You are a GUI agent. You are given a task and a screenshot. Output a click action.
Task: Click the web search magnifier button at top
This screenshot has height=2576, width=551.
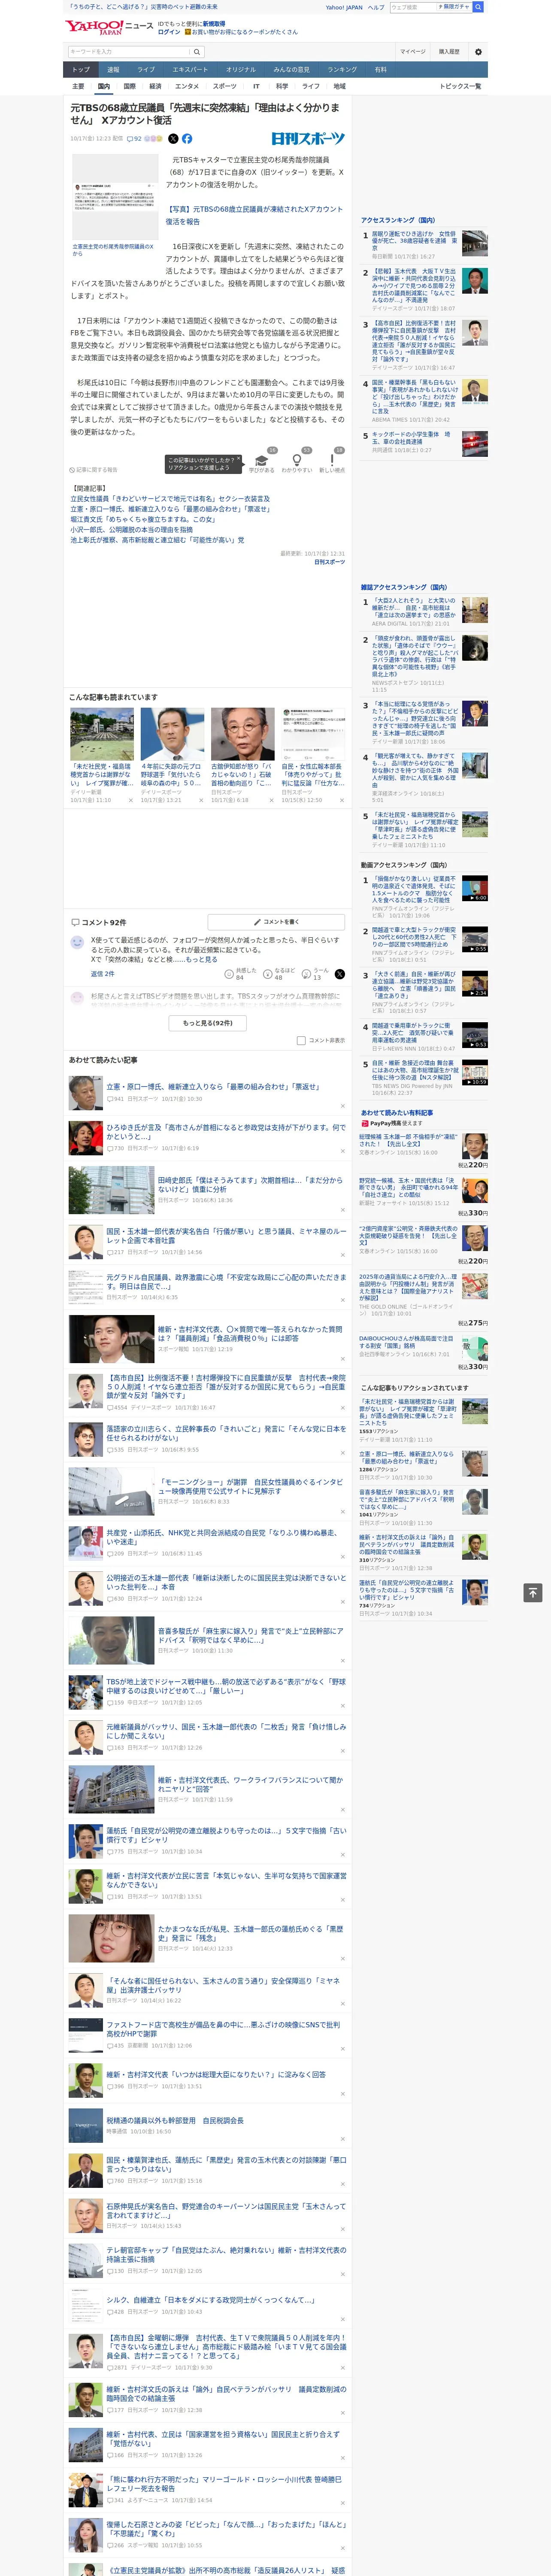click(478, 7)
